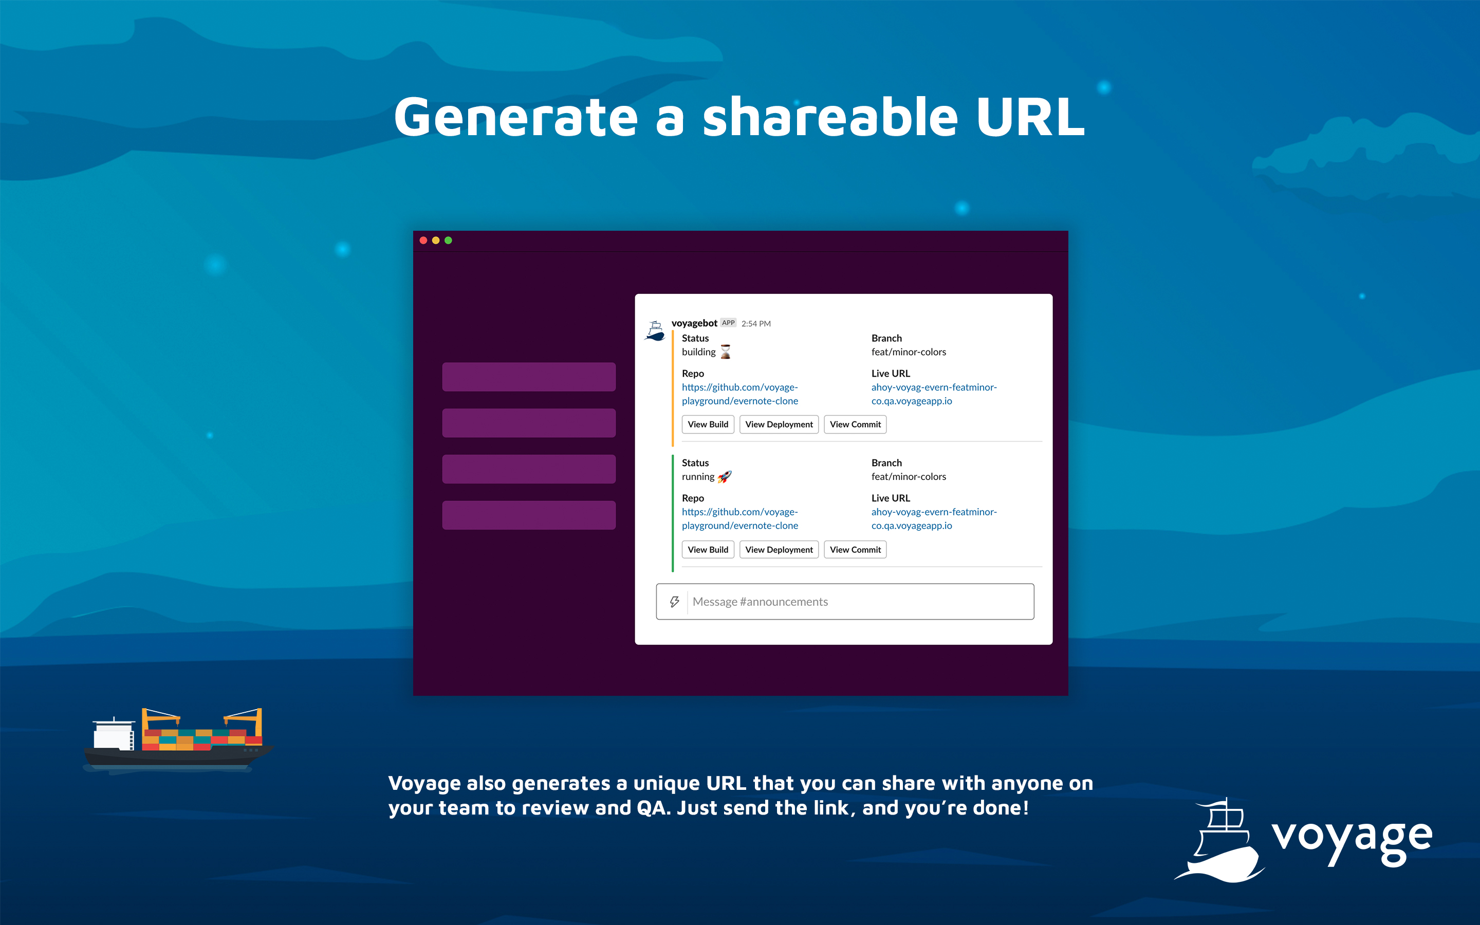Click View Build in the running status message
This screenshot has height=925, width=1480.
coord(708,549)
